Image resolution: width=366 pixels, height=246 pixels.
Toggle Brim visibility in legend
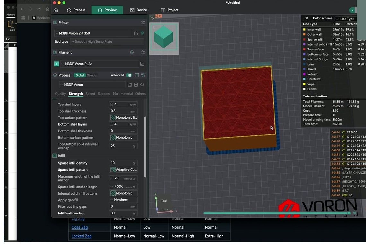click(x=304, y=64)
